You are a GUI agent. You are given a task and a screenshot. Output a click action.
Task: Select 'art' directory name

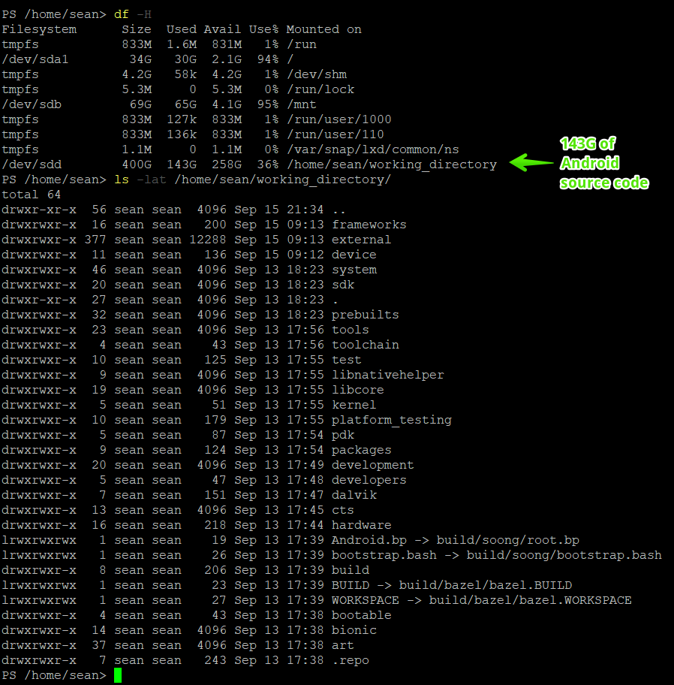[x=343, y=645]
